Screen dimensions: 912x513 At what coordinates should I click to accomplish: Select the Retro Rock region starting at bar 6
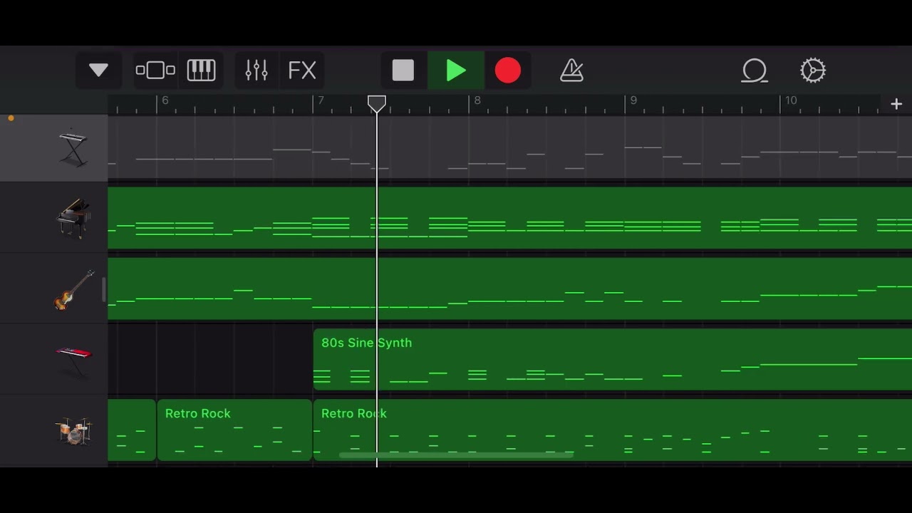click(234, 430)
